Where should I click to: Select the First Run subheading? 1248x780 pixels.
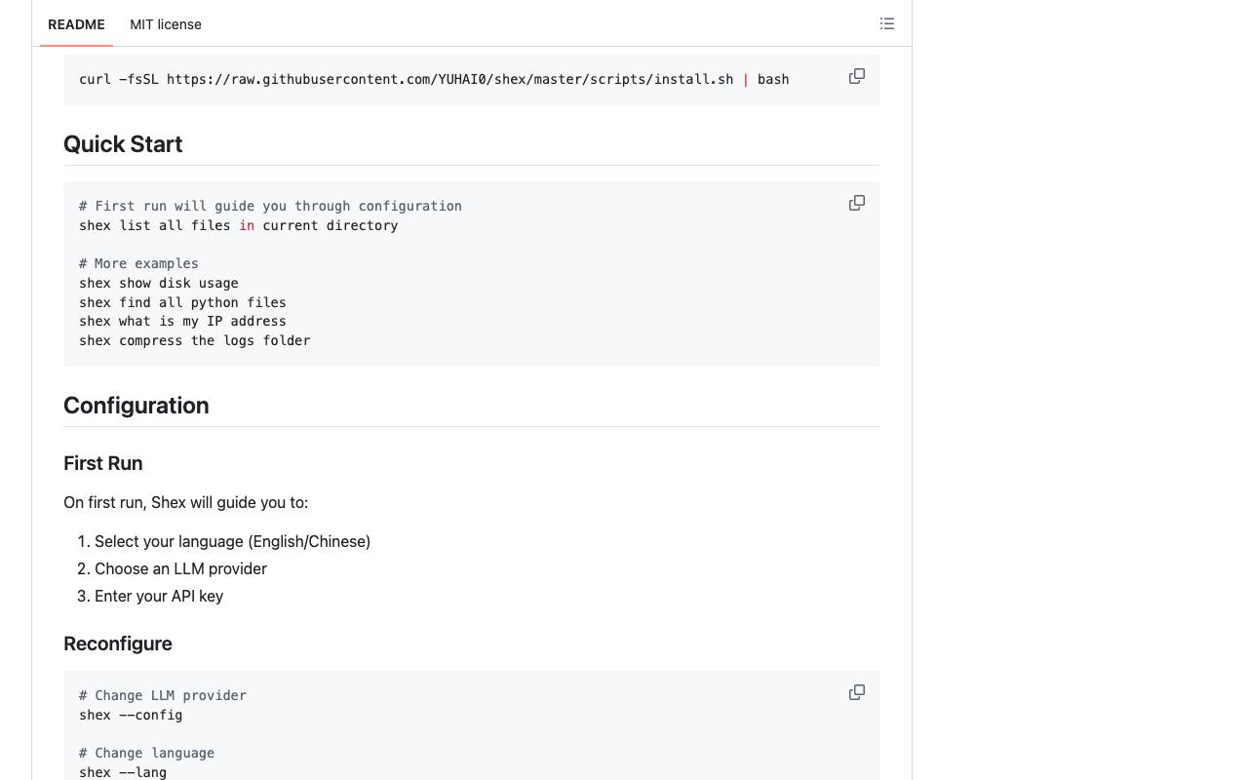coord(102,463)
